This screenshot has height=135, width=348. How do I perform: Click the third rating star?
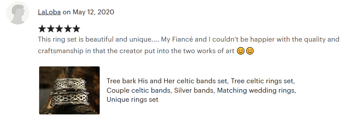59,29
